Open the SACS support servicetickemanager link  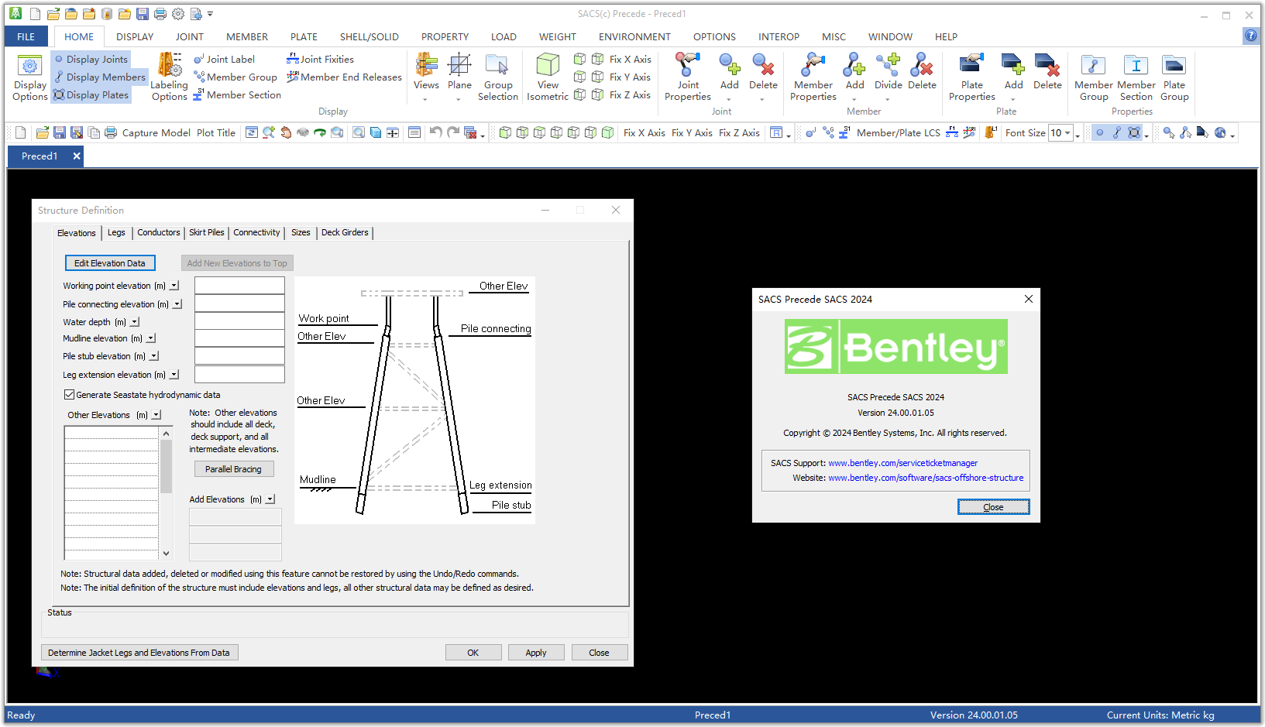coord(903,463)
